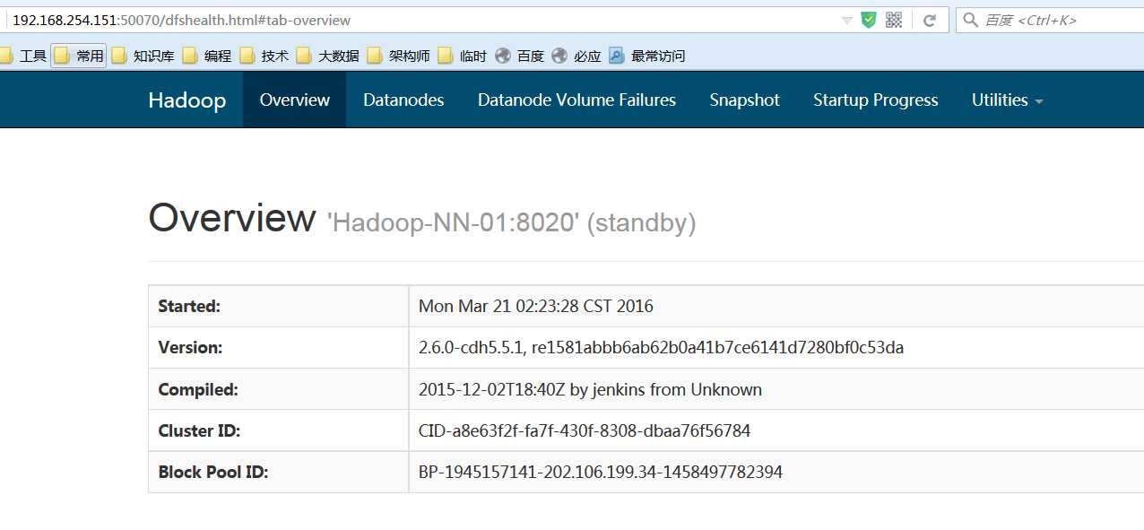Screen dimensions: 1144x530
Task: Click the Compiled value by jenkins
Action: pyautogui.click(x=590, y=389)
